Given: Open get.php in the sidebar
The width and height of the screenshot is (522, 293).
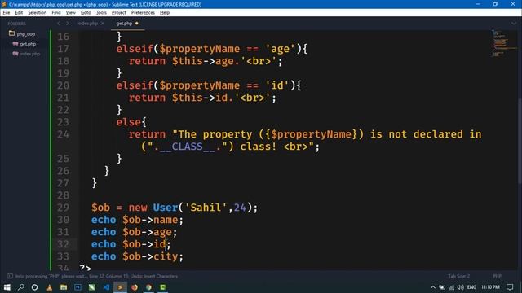Looking at the screenshot, I should (28, 43).
